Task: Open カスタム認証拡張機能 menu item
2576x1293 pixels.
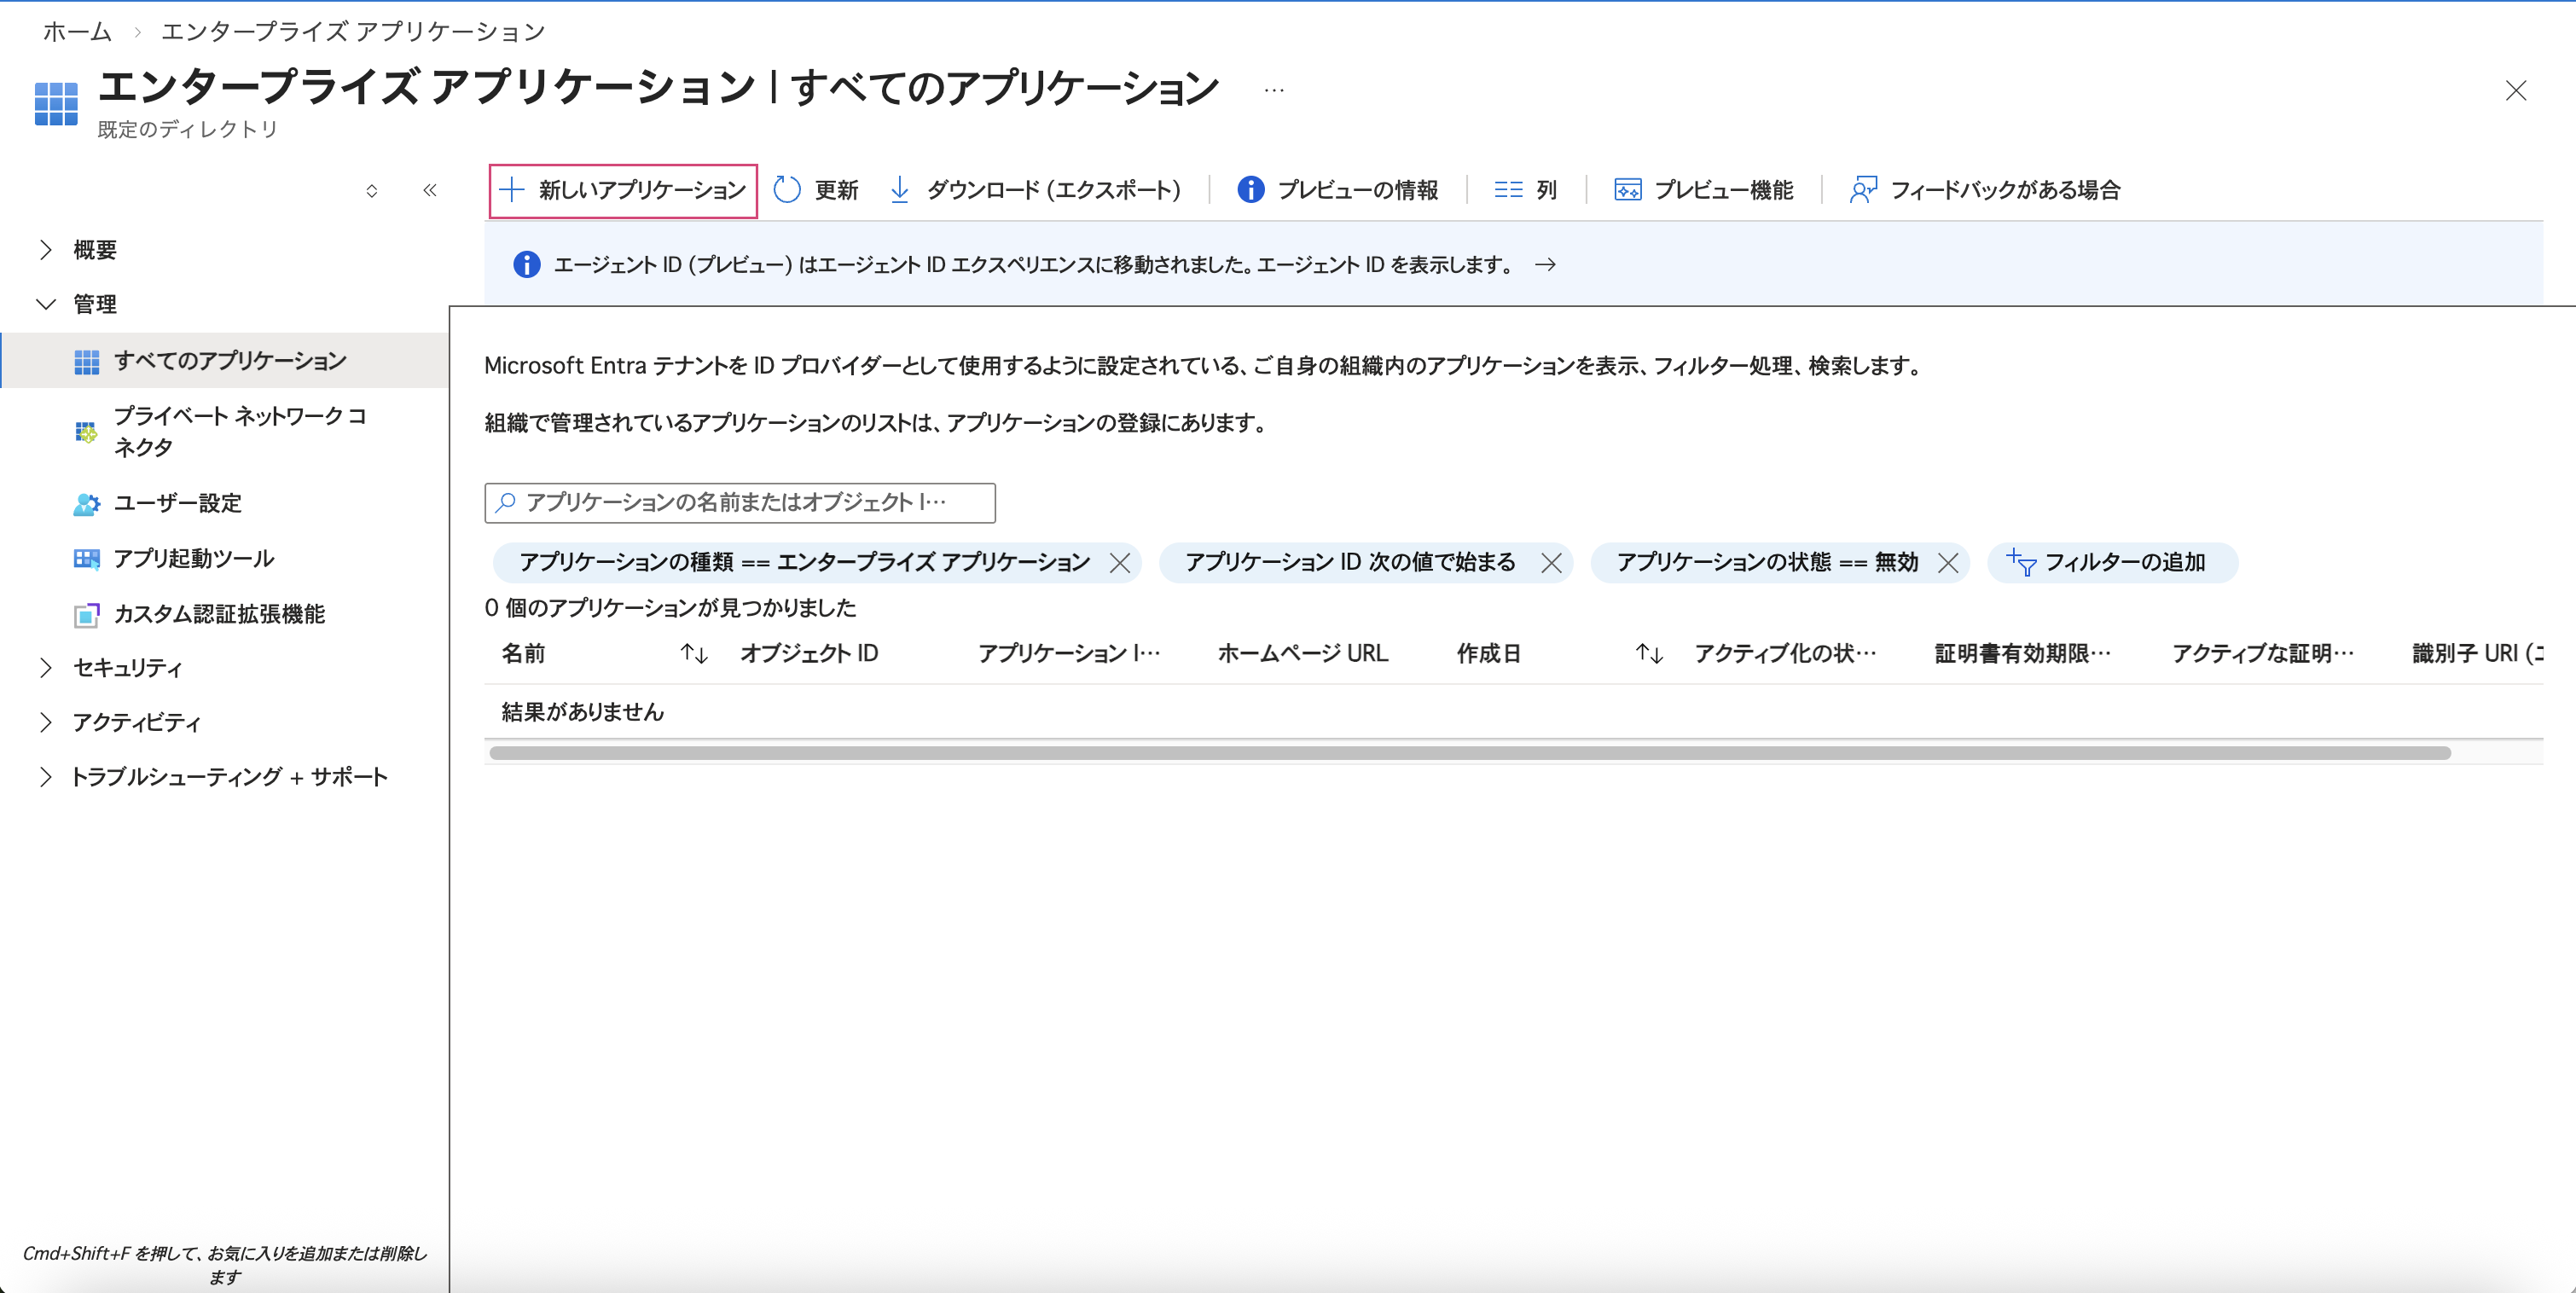Action: [x=218, y=614]
